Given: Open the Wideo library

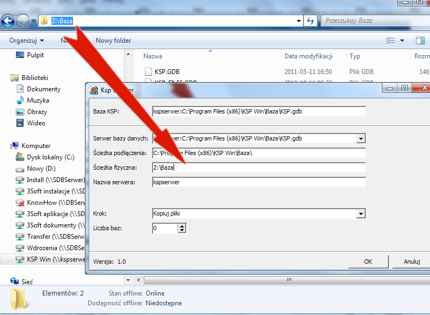Looking at the screenshot, I should click(36, 123).
